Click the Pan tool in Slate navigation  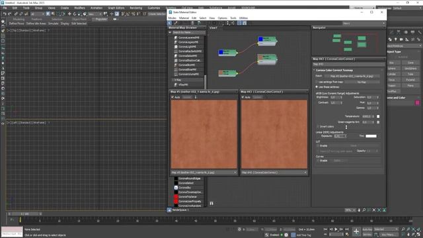359,210
